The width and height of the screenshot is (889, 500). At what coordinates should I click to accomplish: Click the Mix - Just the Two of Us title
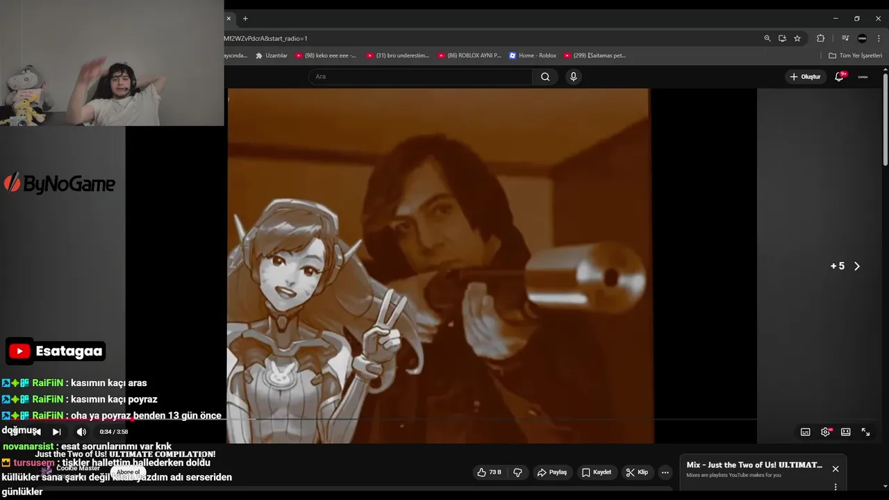(754, 465)
